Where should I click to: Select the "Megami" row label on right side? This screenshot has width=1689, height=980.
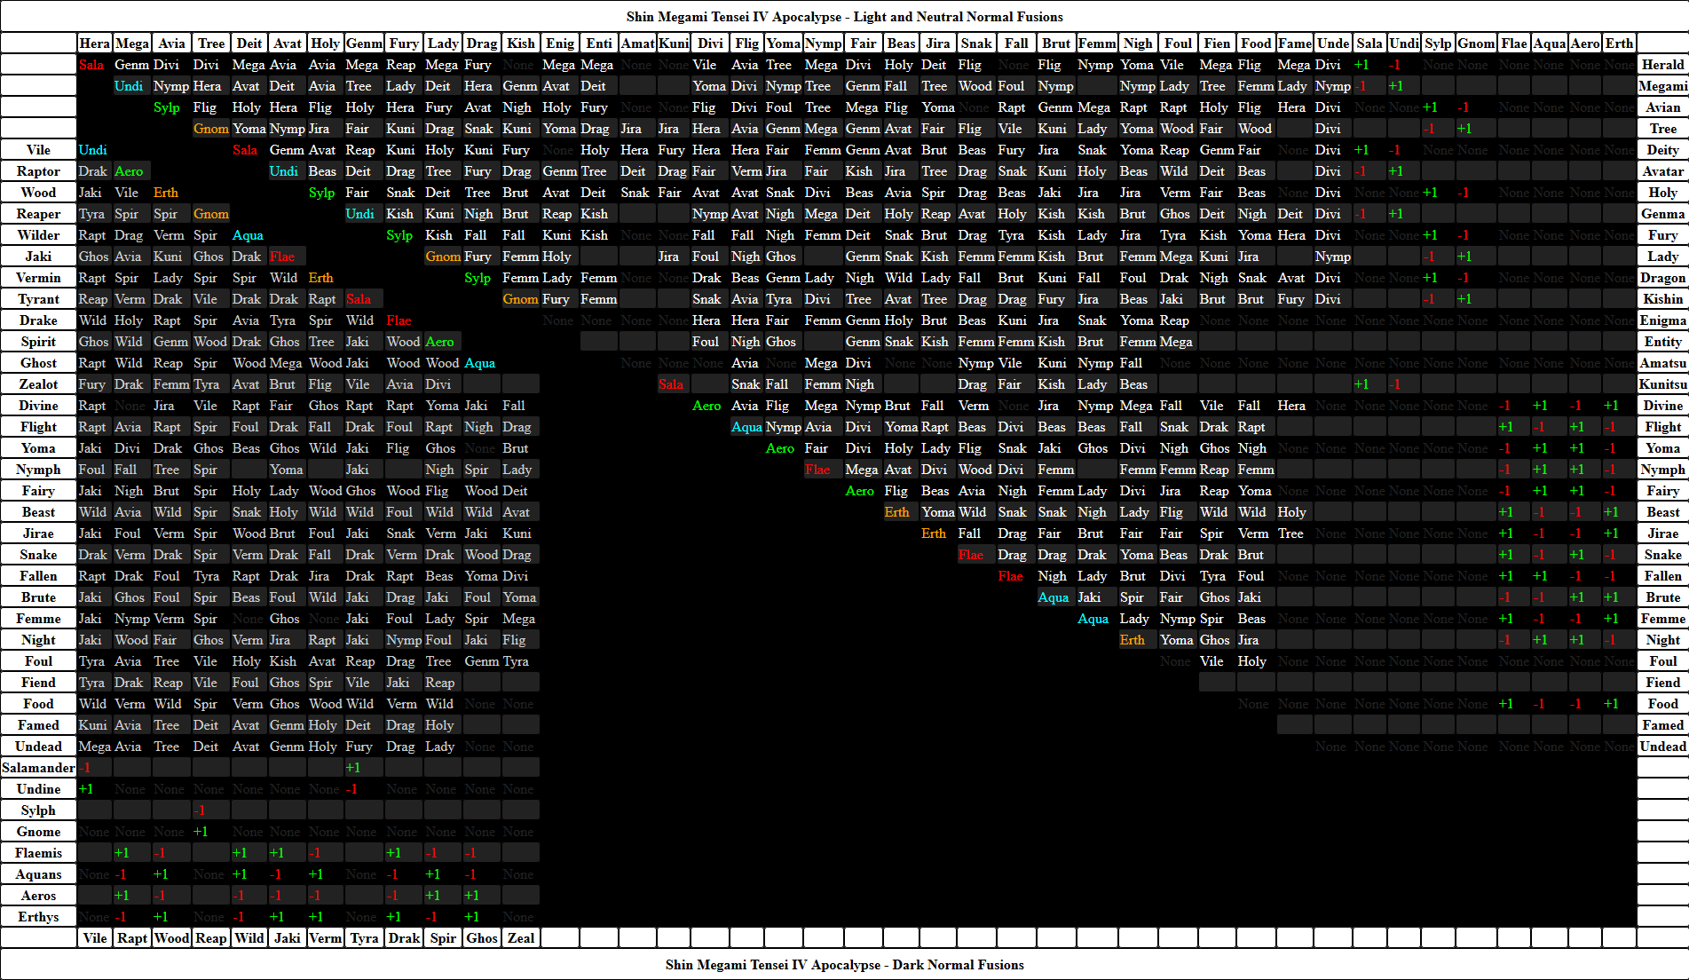[1662, 86]
